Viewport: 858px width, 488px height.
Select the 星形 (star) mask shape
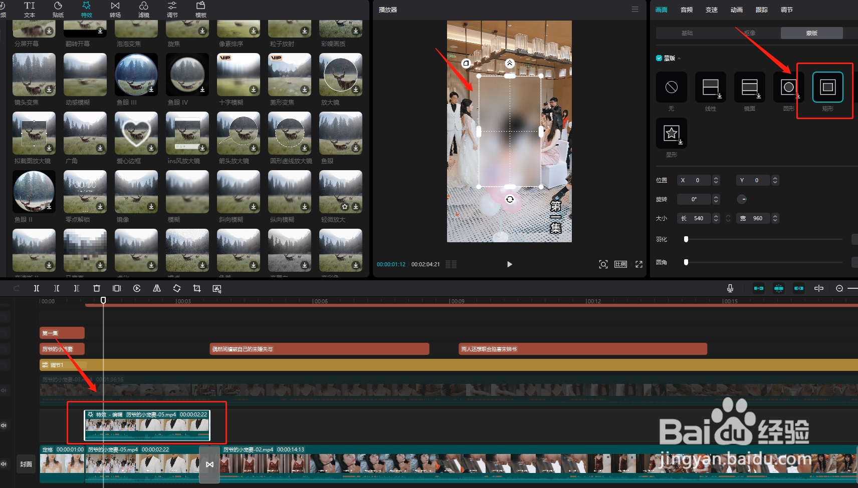click(671, 133)
